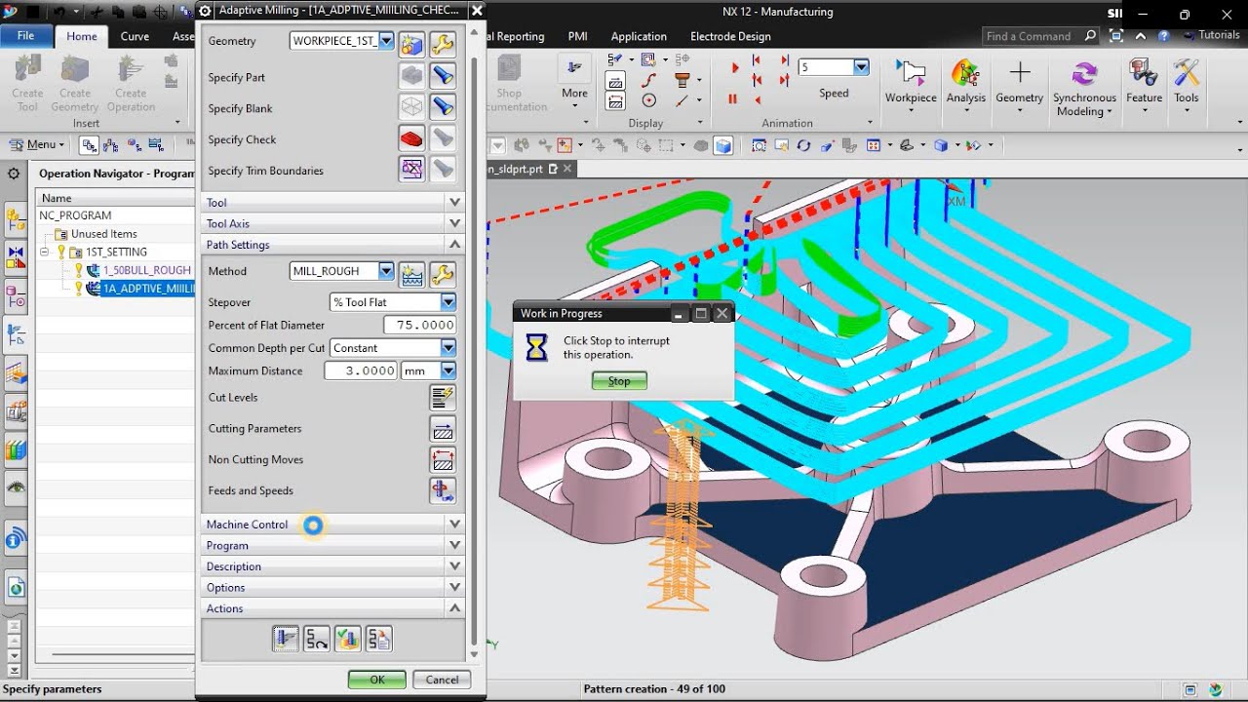Switch to the Home ribbon tab
Image resolution: width=1248 pixels, height=702 pixels.
click(81, 36)
